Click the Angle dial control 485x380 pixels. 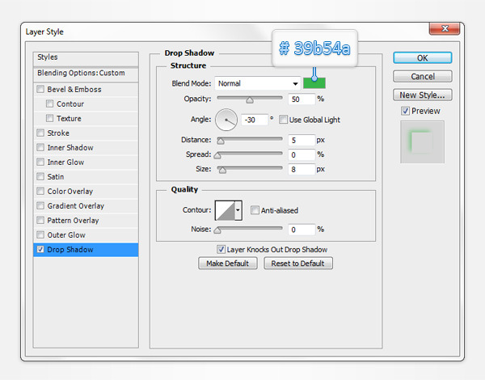(x=226, y=120)
